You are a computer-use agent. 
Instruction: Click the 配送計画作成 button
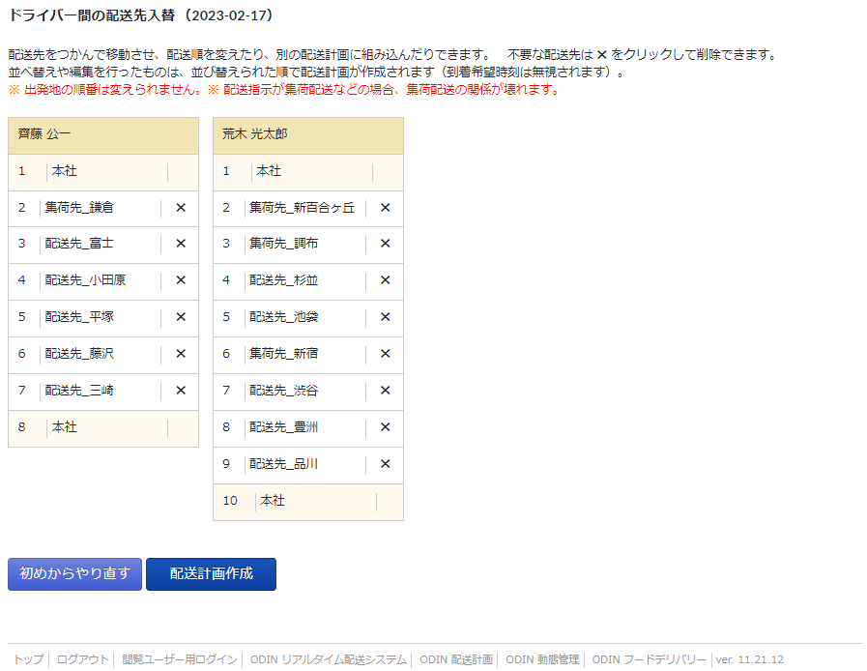(211, 573)
